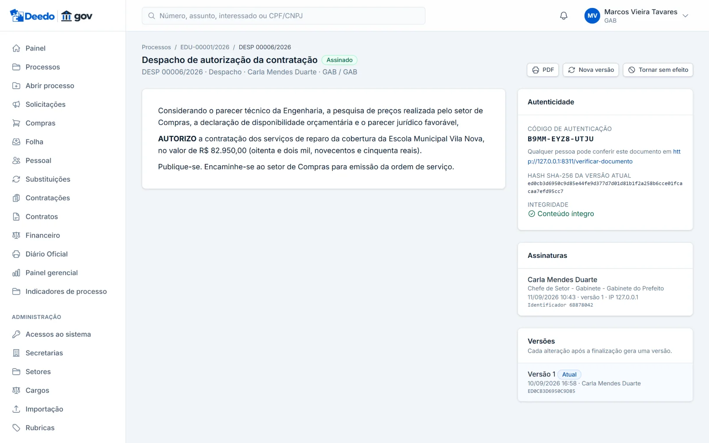Click the Conteúdo íntegro integrity status
This screenshot has height=443, width=709.
pyautogui.click(x=561, y=214)
